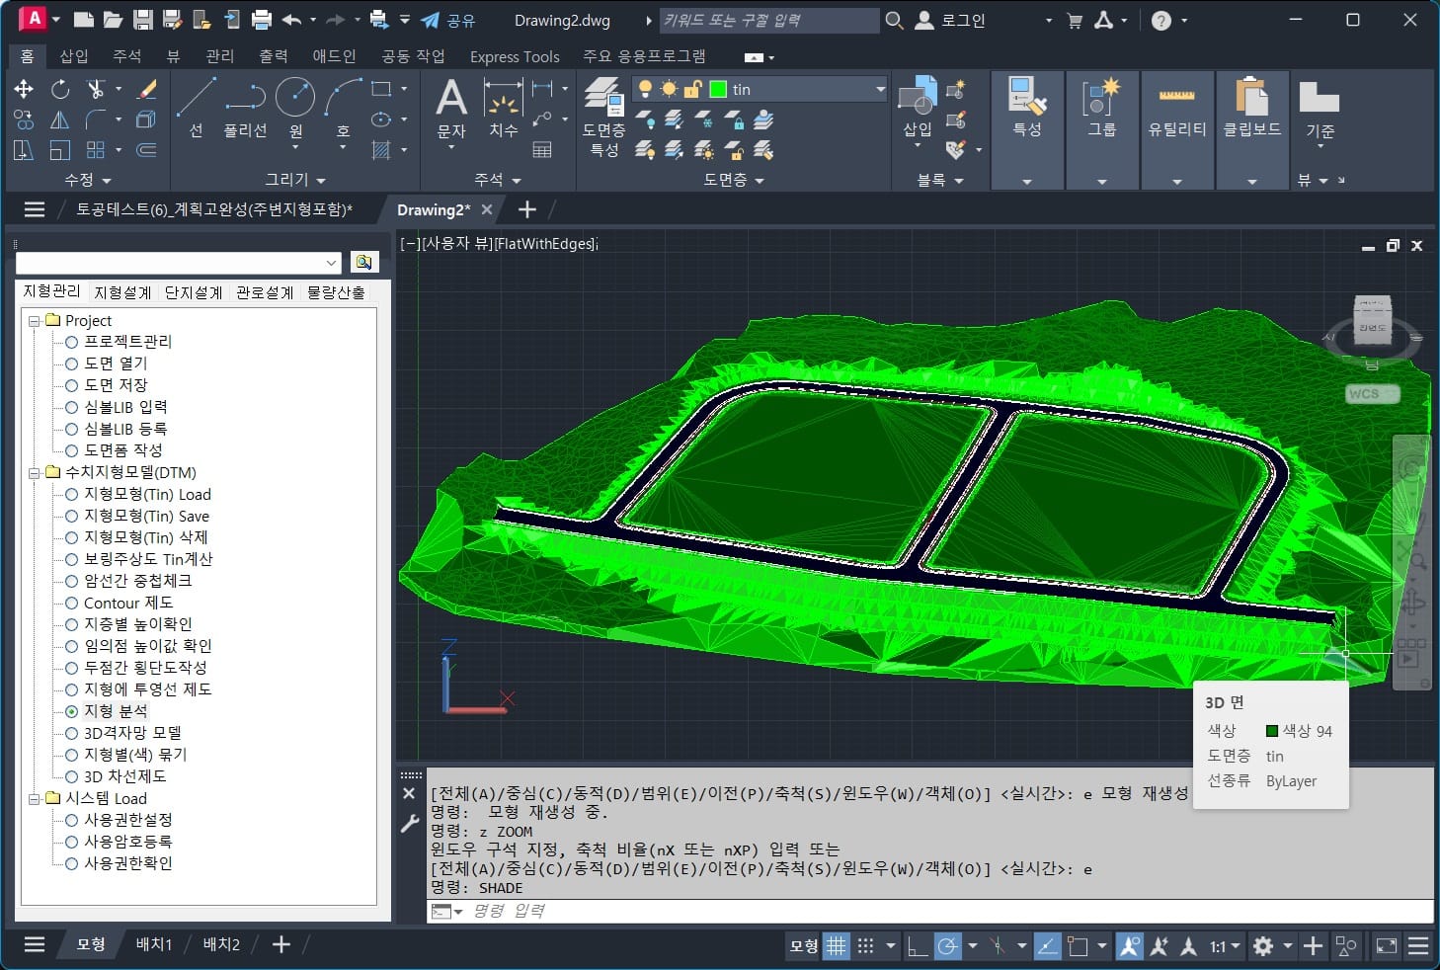Open the tin layer dropdown
The height and width of the screenshot is (970, 1440).
(x=880, y=89)
